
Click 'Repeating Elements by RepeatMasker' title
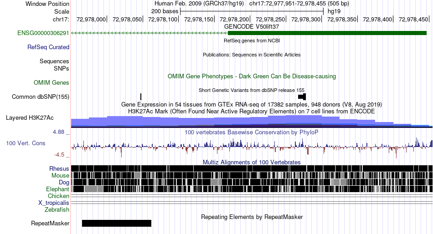[252, 217]
